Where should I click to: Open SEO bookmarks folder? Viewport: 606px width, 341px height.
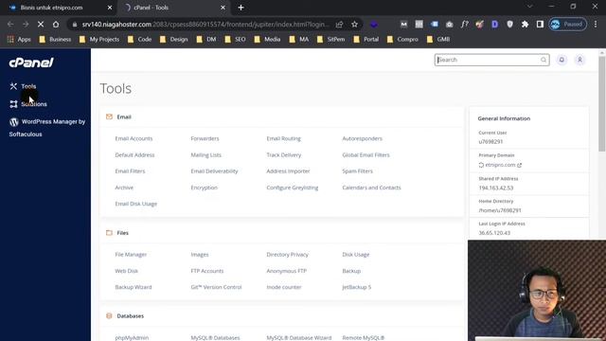point(236,40)
